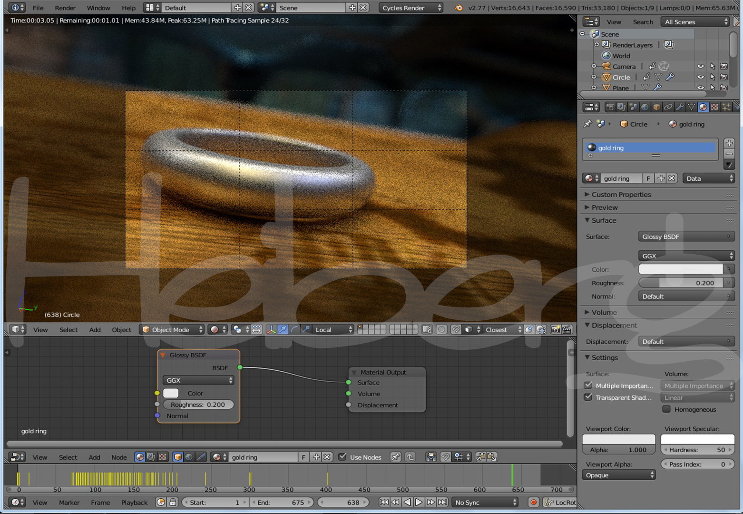Viewport: 743px width, 514px height.
Task: Toggle the Use Nodes checkbox
Action: 342,457
